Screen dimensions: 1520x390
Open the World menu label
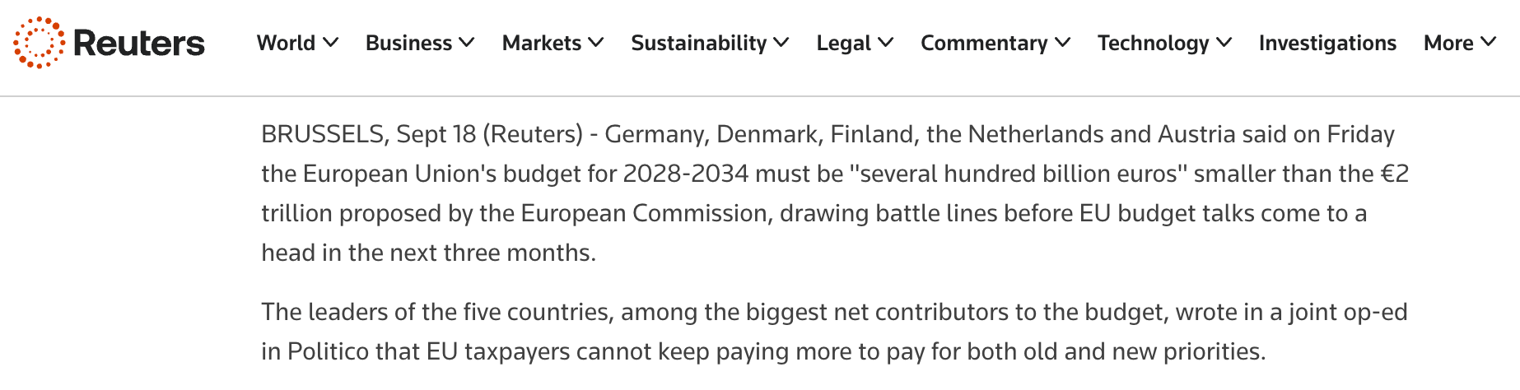(x=286, y=43)
